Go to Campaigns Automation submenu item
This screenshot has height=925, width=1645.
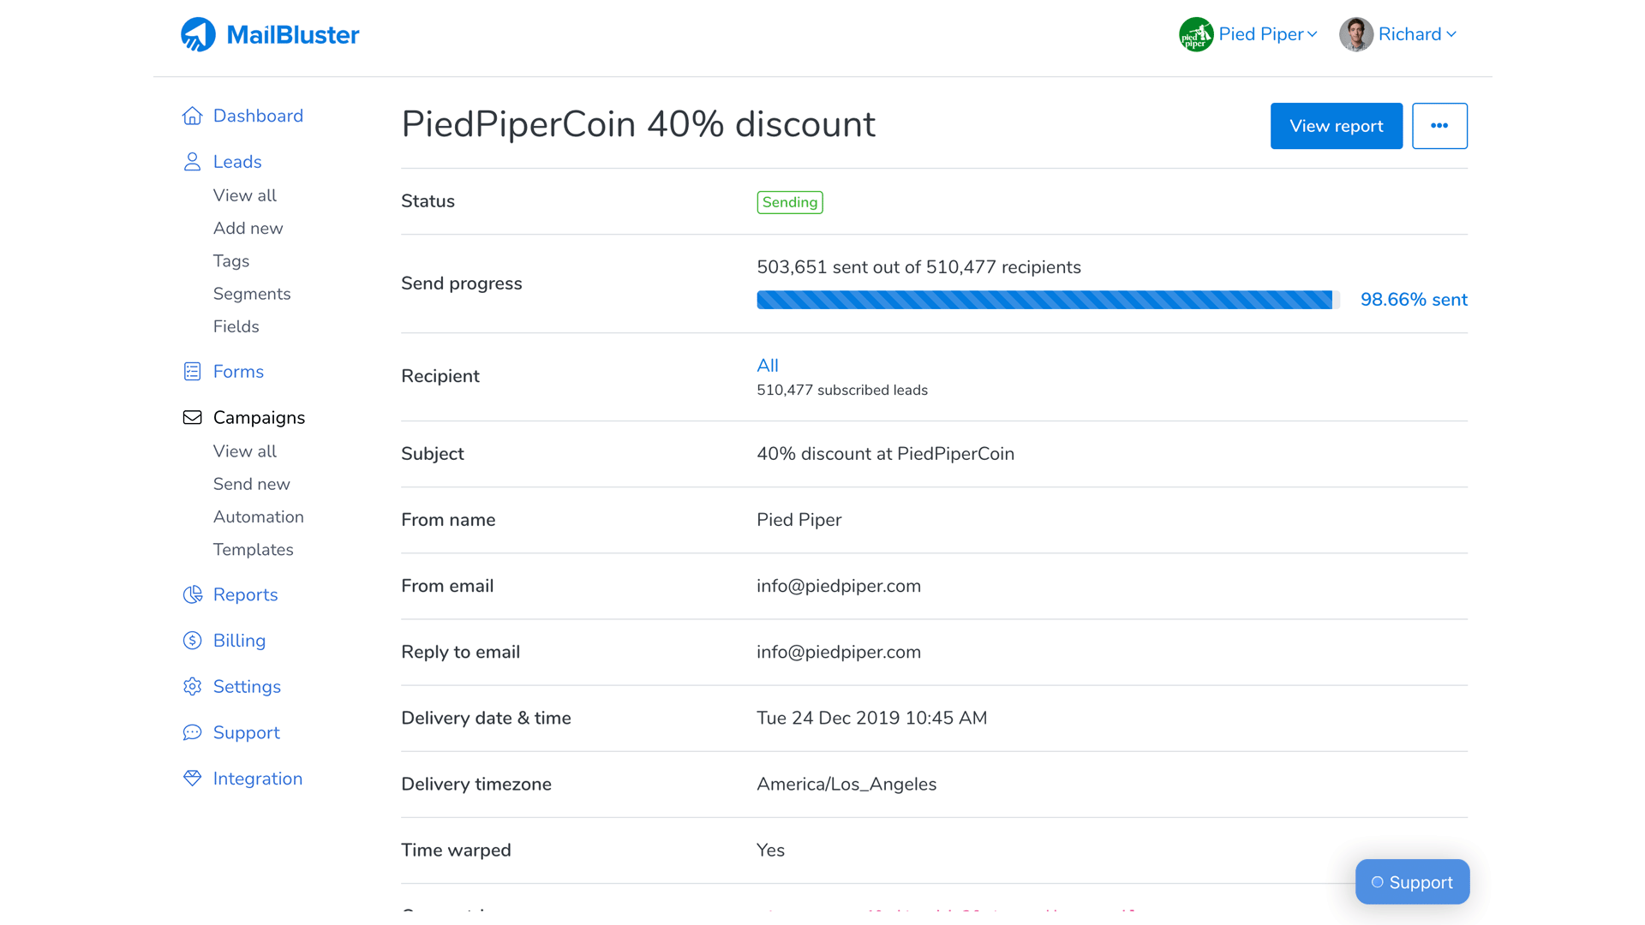pyautogui.click(x=258, y=516)
